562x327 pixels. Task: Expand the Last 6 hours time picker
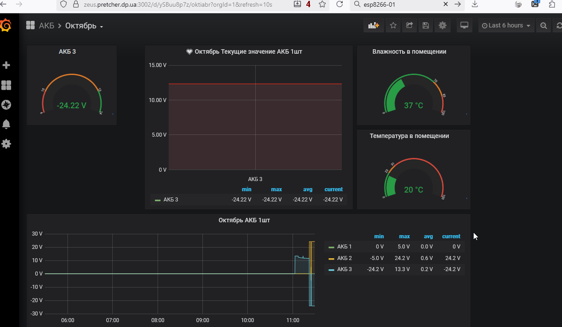tap(506, 26)
